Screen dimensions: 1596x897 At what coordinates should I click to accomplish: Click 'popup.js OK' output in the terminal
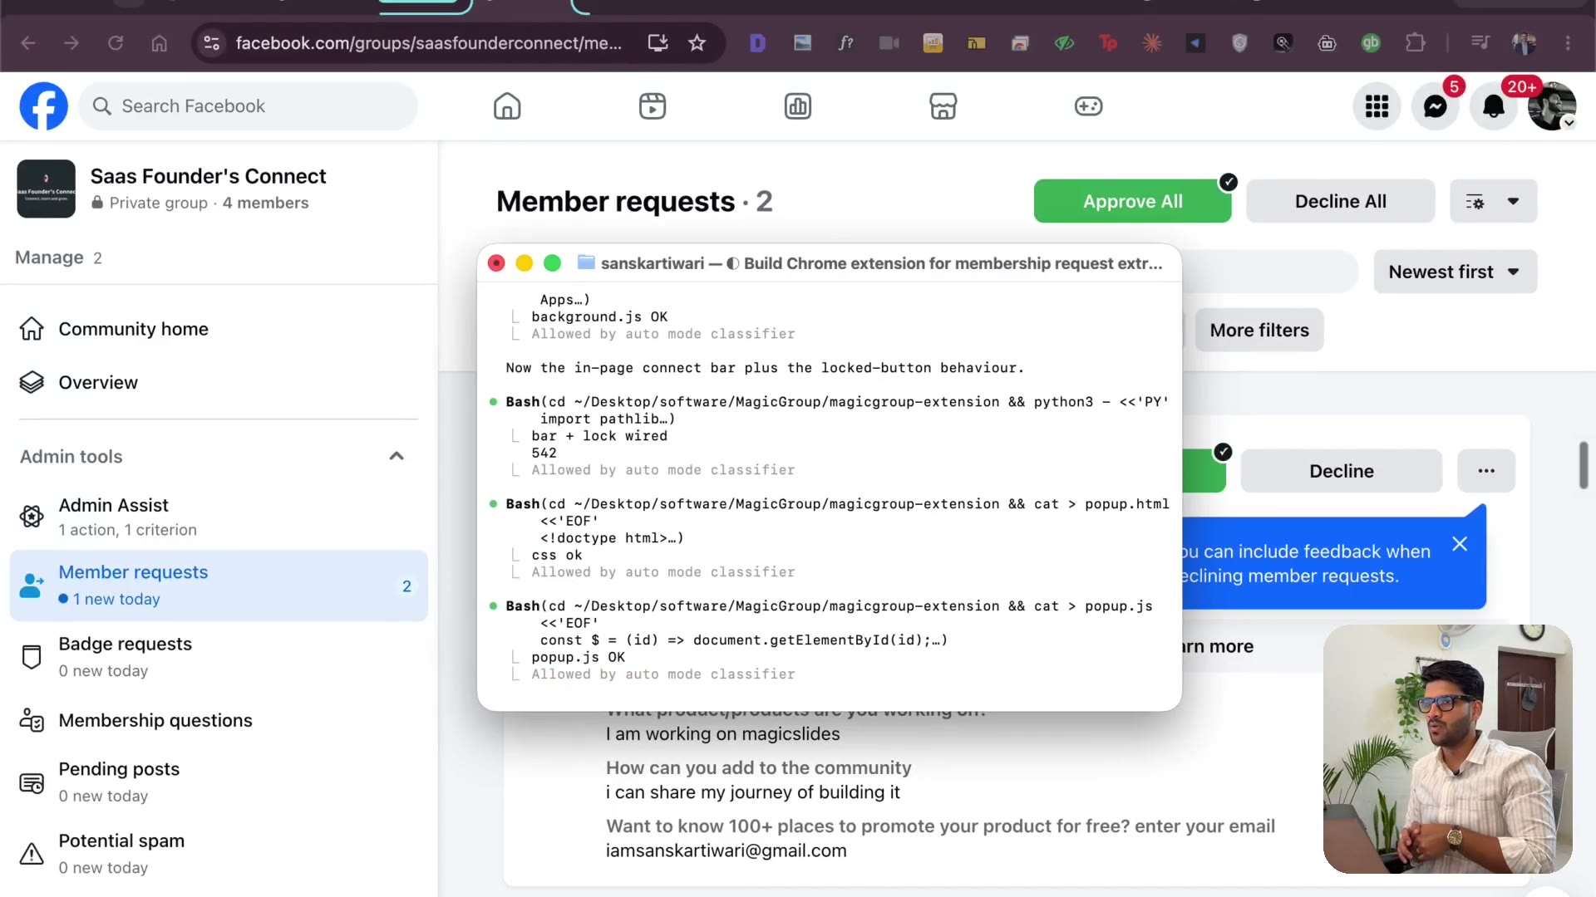click(578, 657)
